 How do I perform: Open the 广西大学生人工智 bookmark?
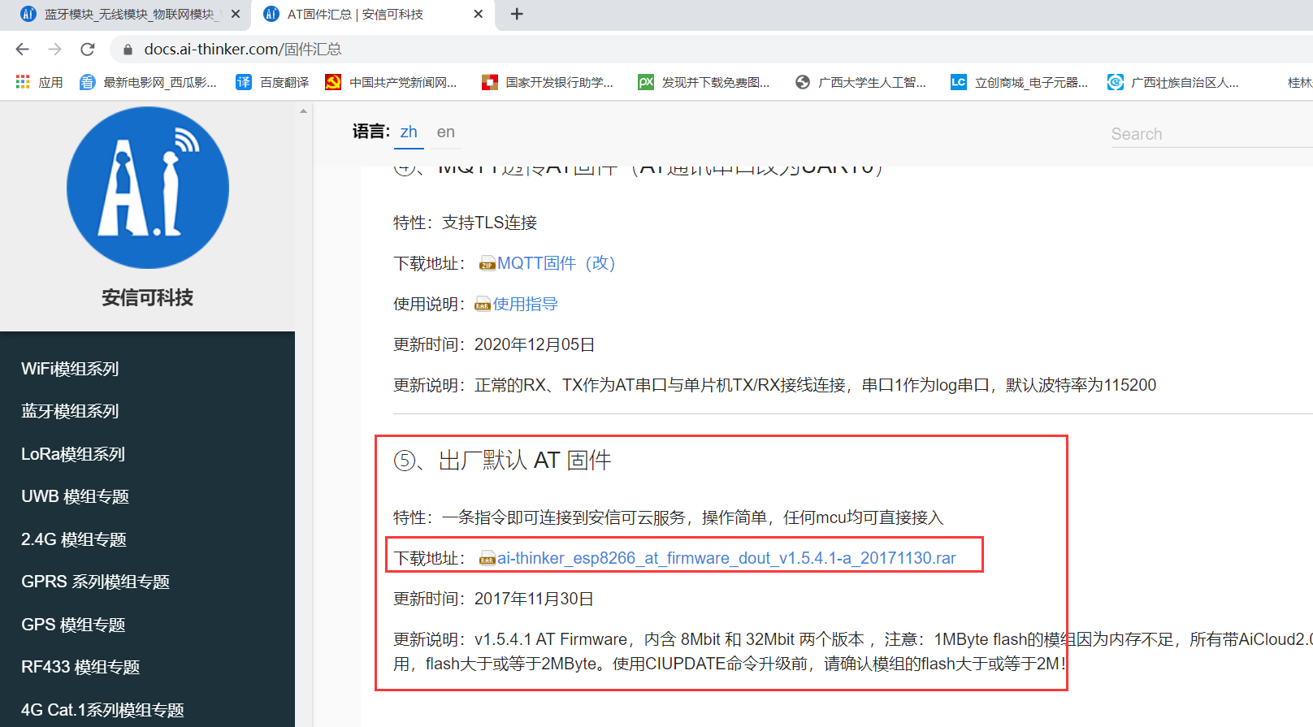pyautogui.click(x=860, y=82)
